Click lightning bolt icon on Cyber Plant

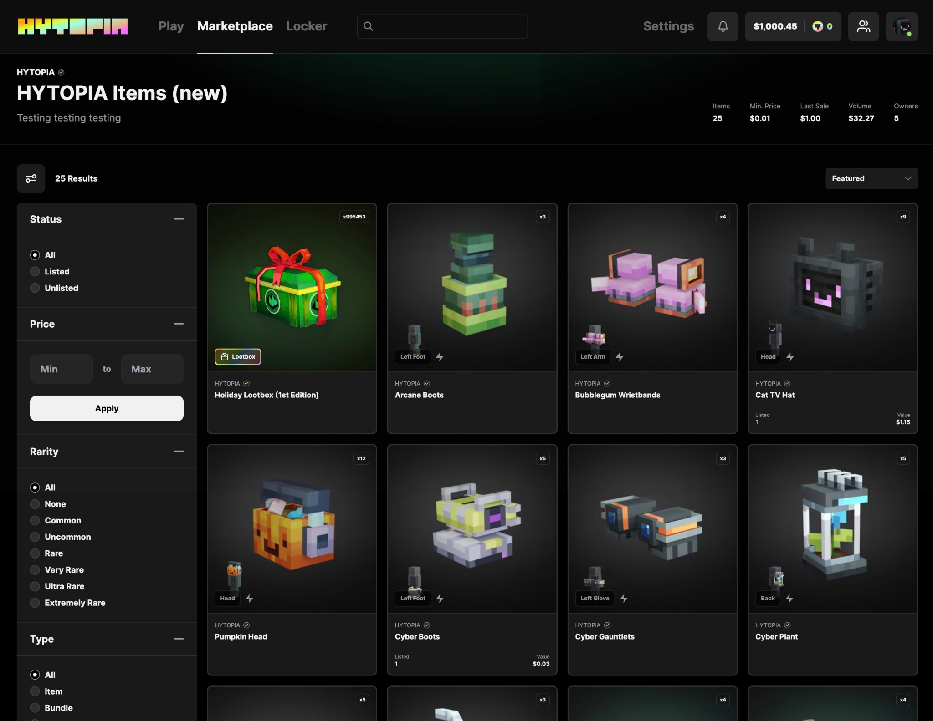pos(789,599)
